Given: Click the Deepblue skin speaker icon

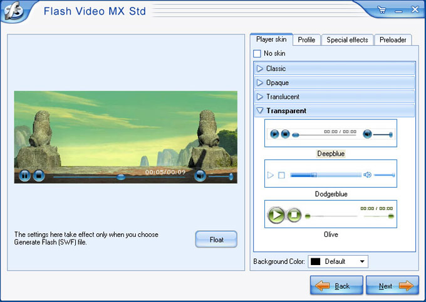Looking at the screenshot, I should pos(367,134).
